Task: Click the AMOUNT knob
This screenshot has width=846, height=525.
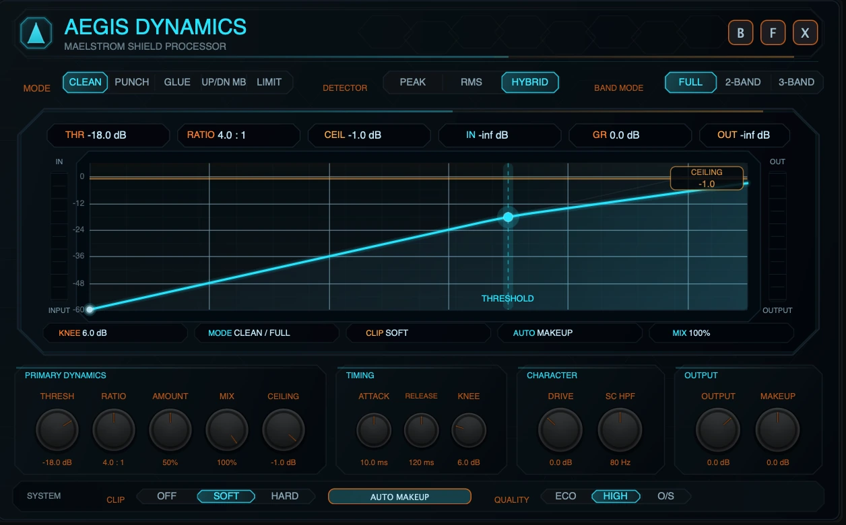Action: click(170, 430)
